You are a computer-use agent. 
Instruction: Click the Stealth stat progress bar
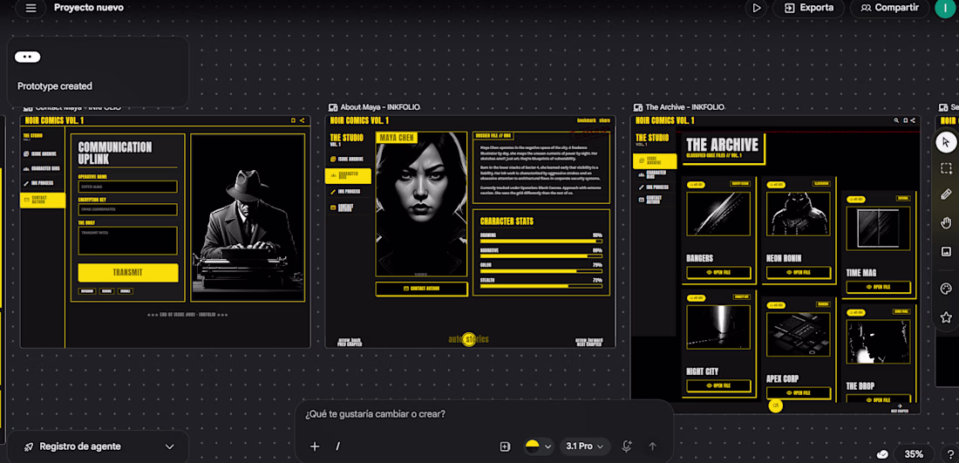[541, 286]
